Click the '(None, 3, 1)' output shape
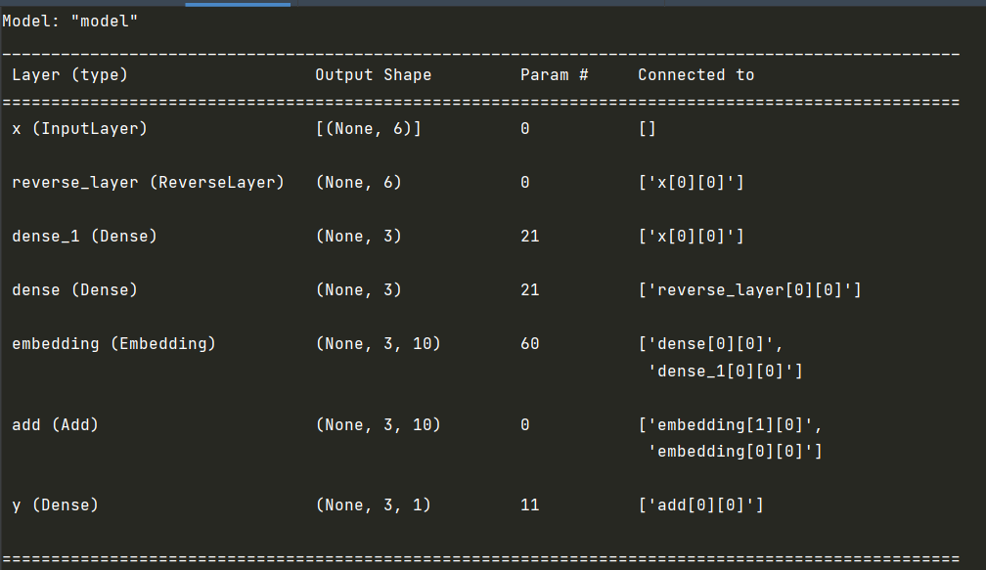Screen dimensions: 986x570 point(373,505)
